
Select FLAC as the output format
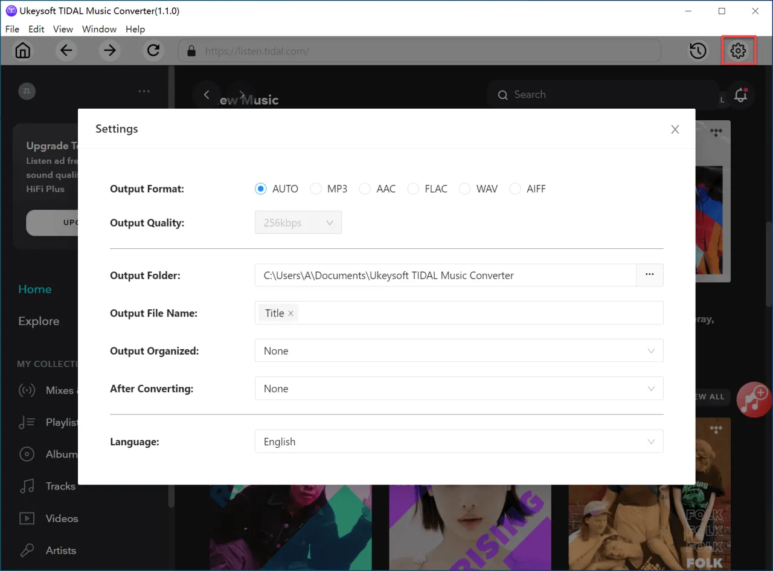pos(413,189)
